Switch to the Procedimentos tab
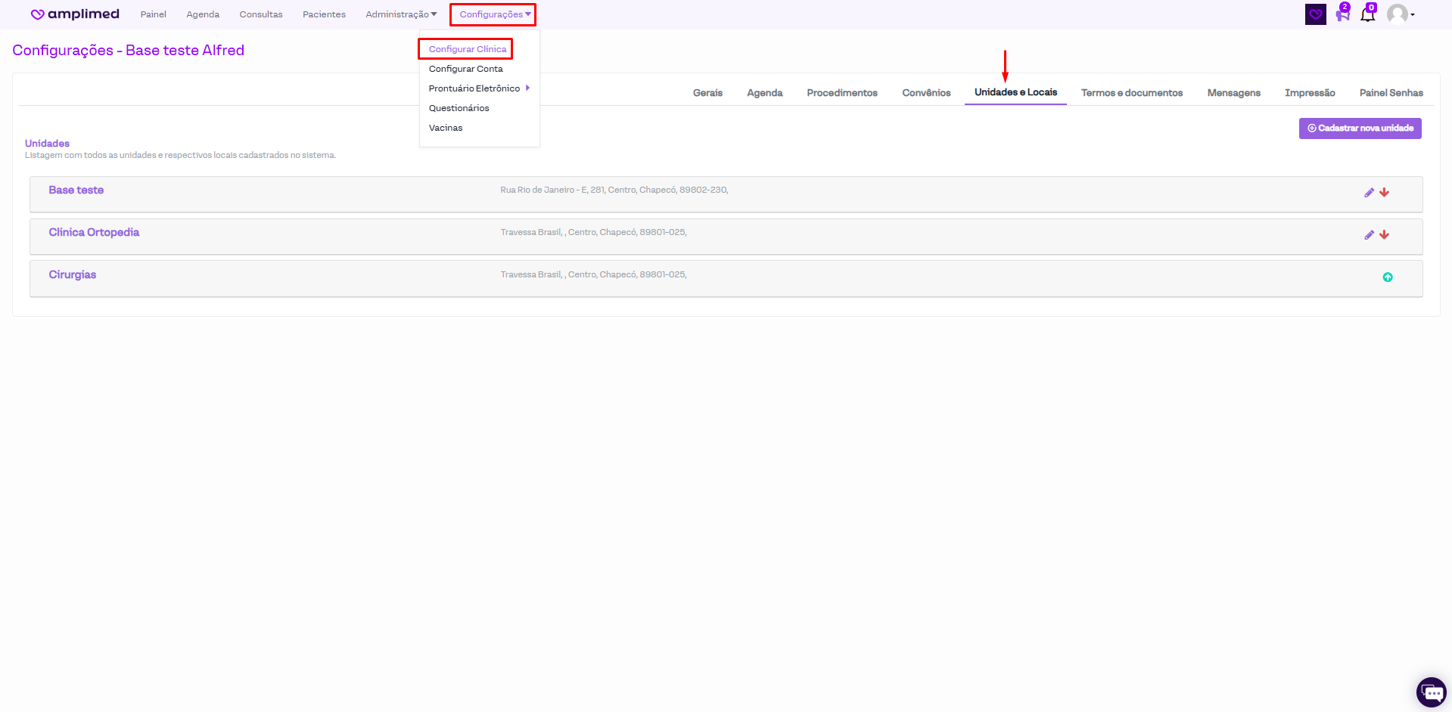The image size is (1452, 712). click(x=841, y=93)
